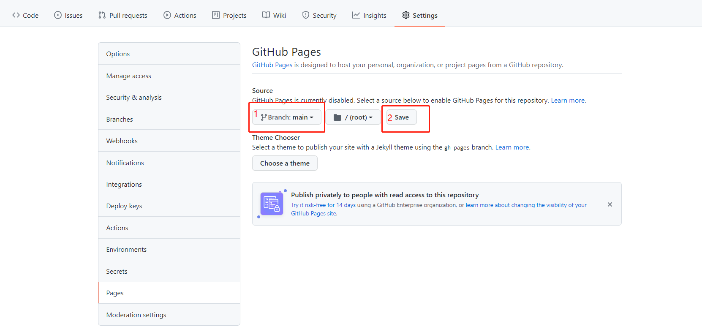Select Pages in the settings sidebar
This screenshot has height=332, width=702.
169,293
